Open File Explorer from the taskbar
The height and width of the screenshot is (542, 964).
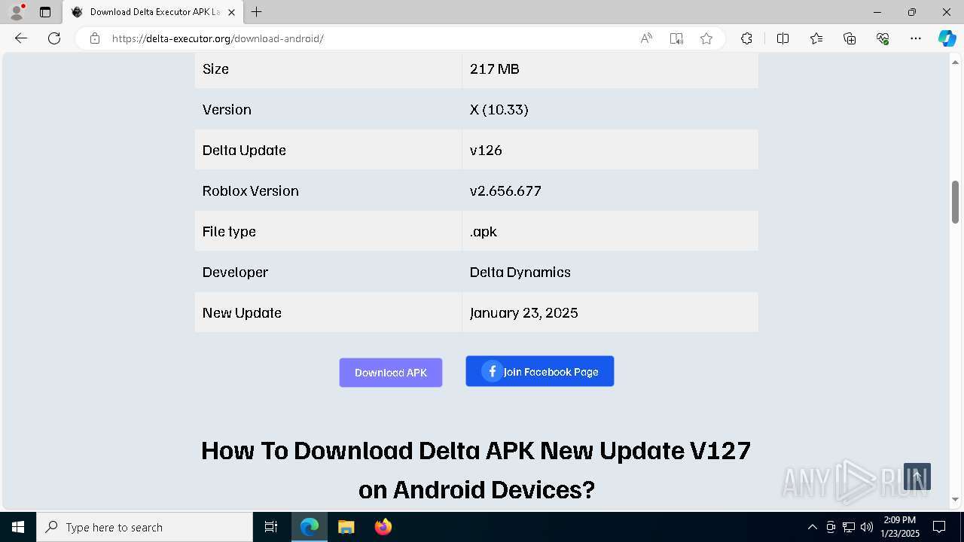click(346, 527)
